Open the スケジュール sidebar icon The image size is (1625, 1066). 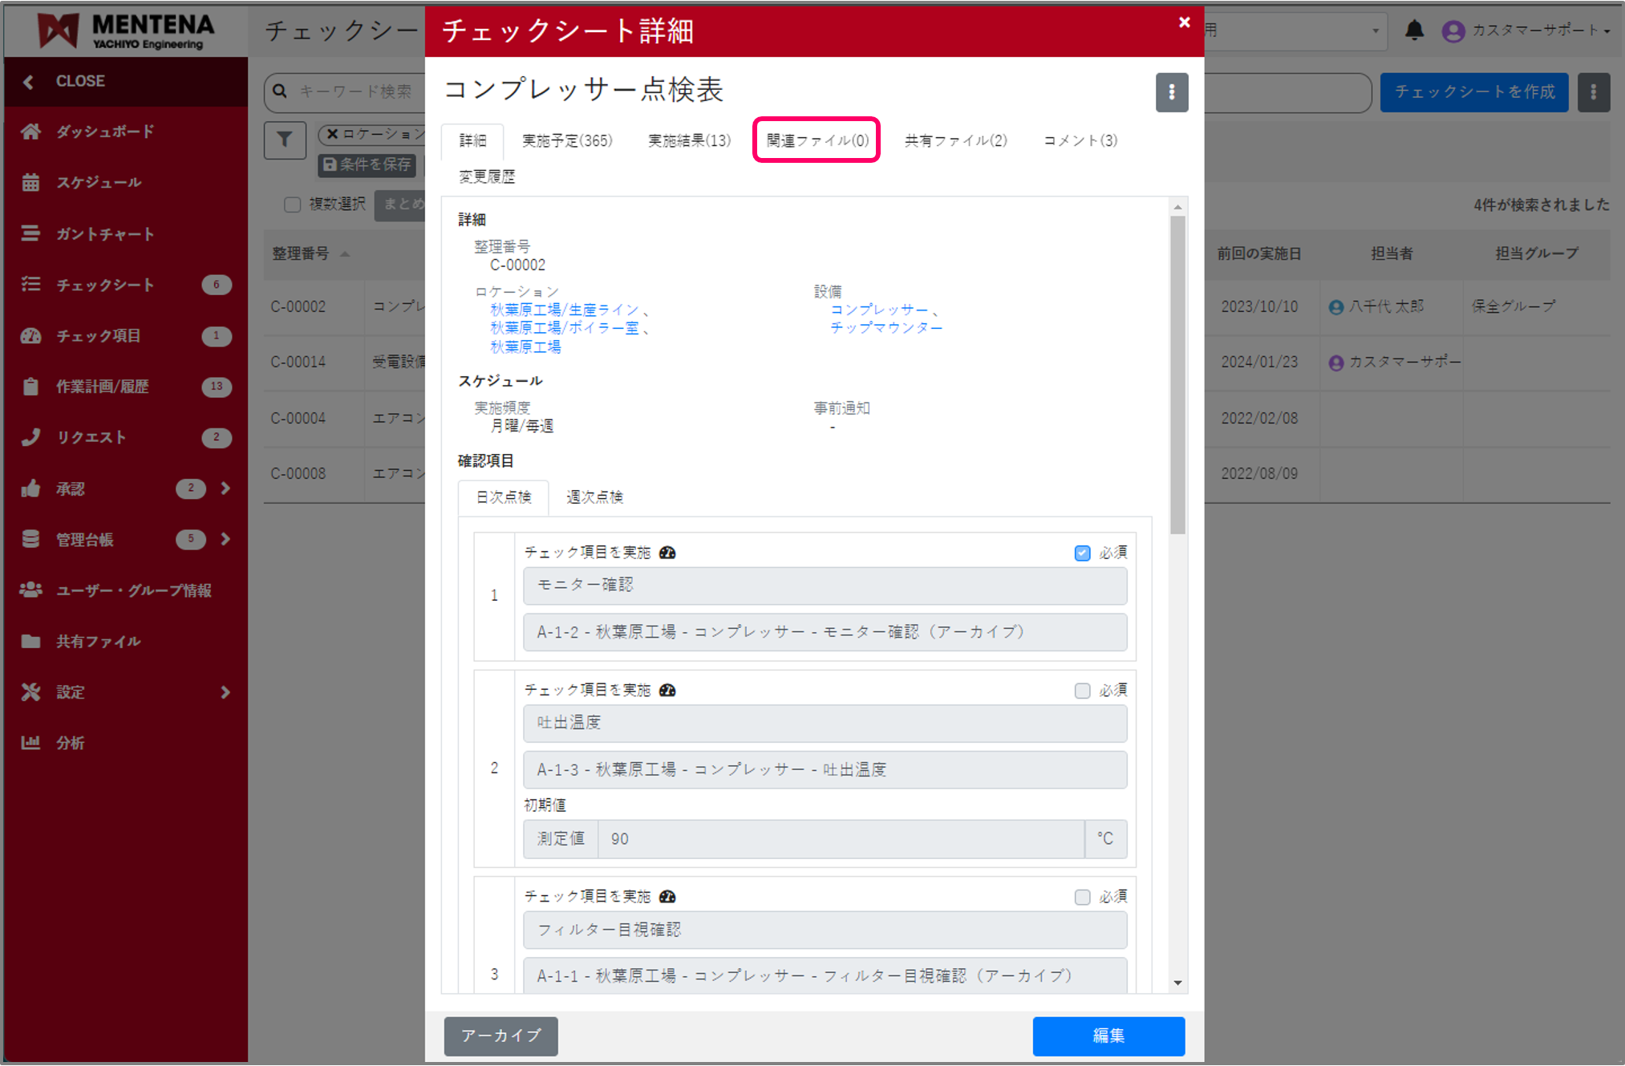point(31,182)
